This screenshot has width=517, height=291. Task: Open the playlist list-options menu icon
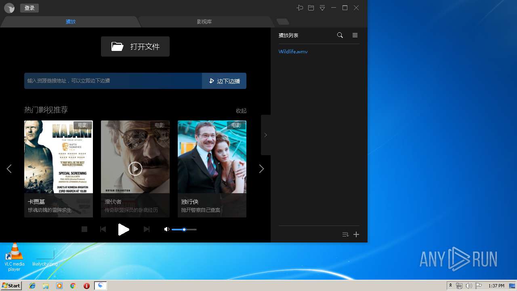pyautogui.click(x=355, y=35)
